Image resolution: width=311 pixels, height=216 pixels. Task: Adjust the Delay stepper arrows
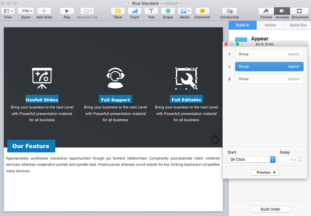300,159
